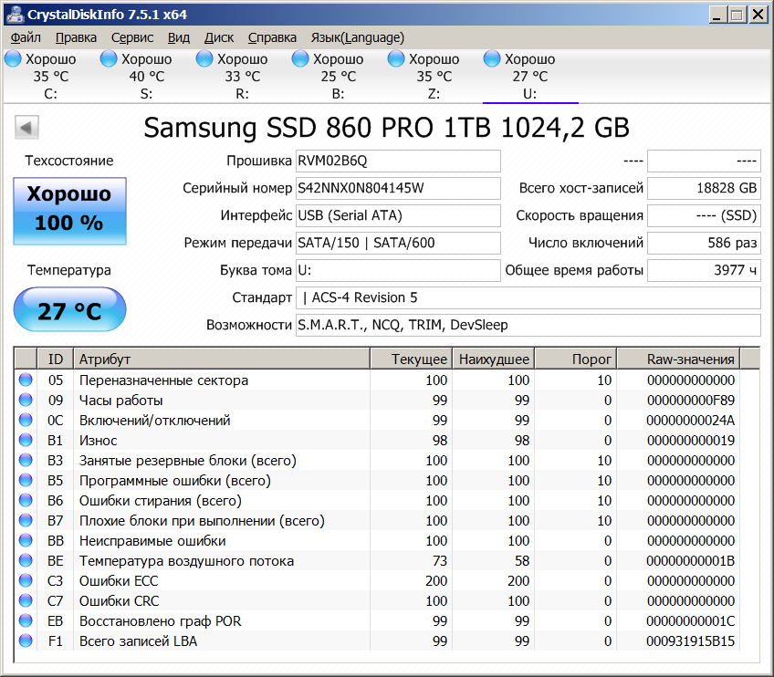Open the Вид menu

pyautogui.click(x=179, y=38)
